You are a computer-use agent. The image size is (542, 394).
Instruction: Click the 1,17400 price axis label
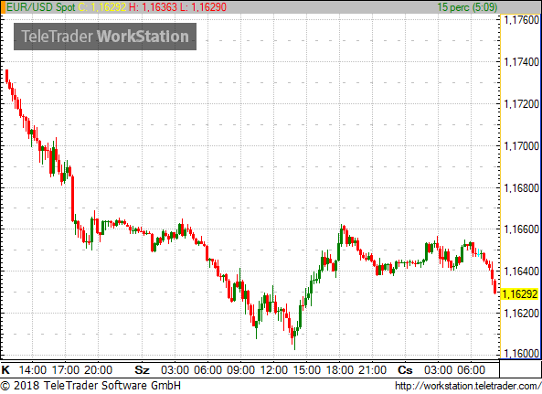[x=521, y=62]
